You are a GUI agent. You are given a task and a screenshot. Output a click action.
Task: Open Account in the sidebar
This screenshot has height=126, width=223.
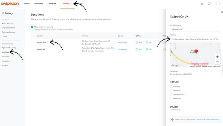click(5, 65)
